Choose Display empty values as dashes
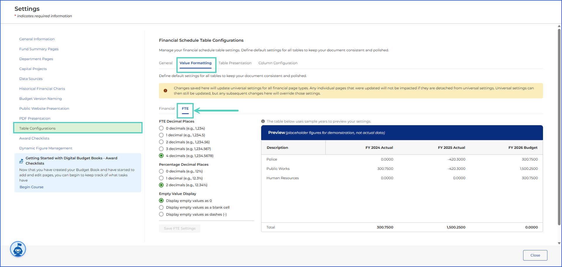562x267 pixels. 161,214
